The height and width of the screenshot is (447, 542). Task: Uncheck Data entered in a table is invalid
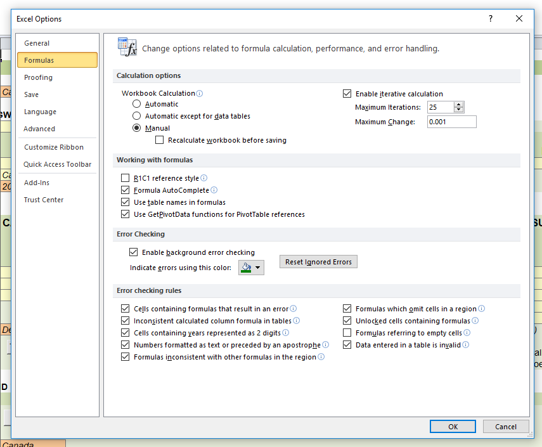click(x=347, y=345)
